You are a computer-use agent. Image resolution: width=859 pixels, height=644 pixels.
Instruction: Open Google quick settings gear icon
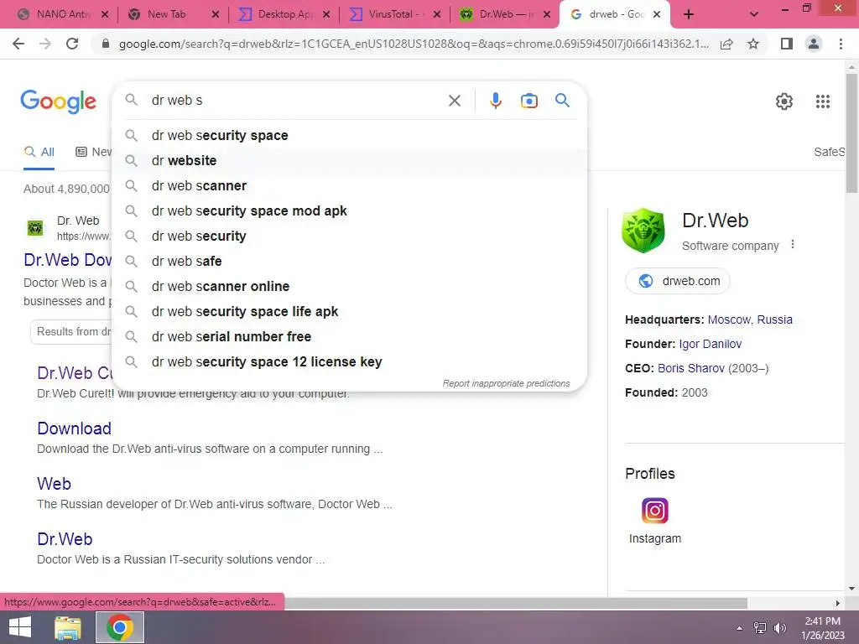click(x=784, y=101)
